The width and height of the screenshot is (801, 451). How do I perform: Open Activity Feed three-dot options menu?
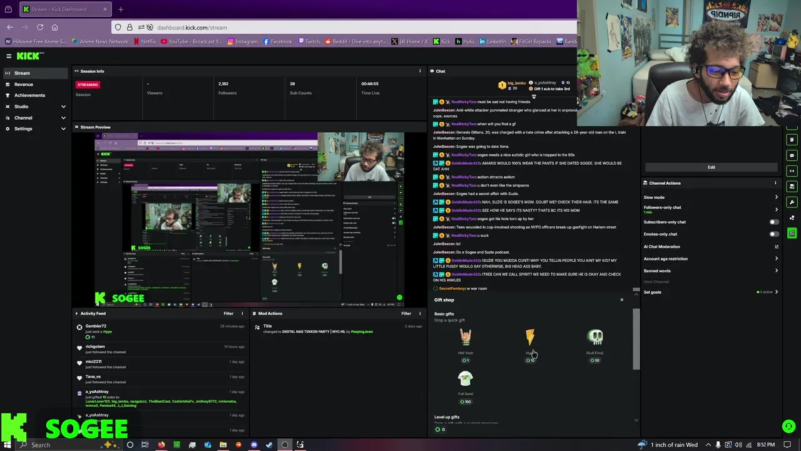point(242,313)
